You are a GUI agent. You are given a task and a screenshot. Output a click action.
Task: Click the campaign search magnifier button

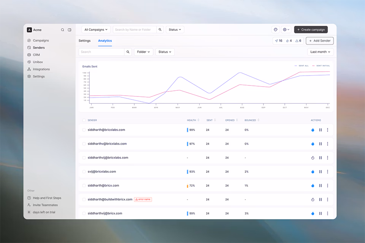(x=160, y=30)
